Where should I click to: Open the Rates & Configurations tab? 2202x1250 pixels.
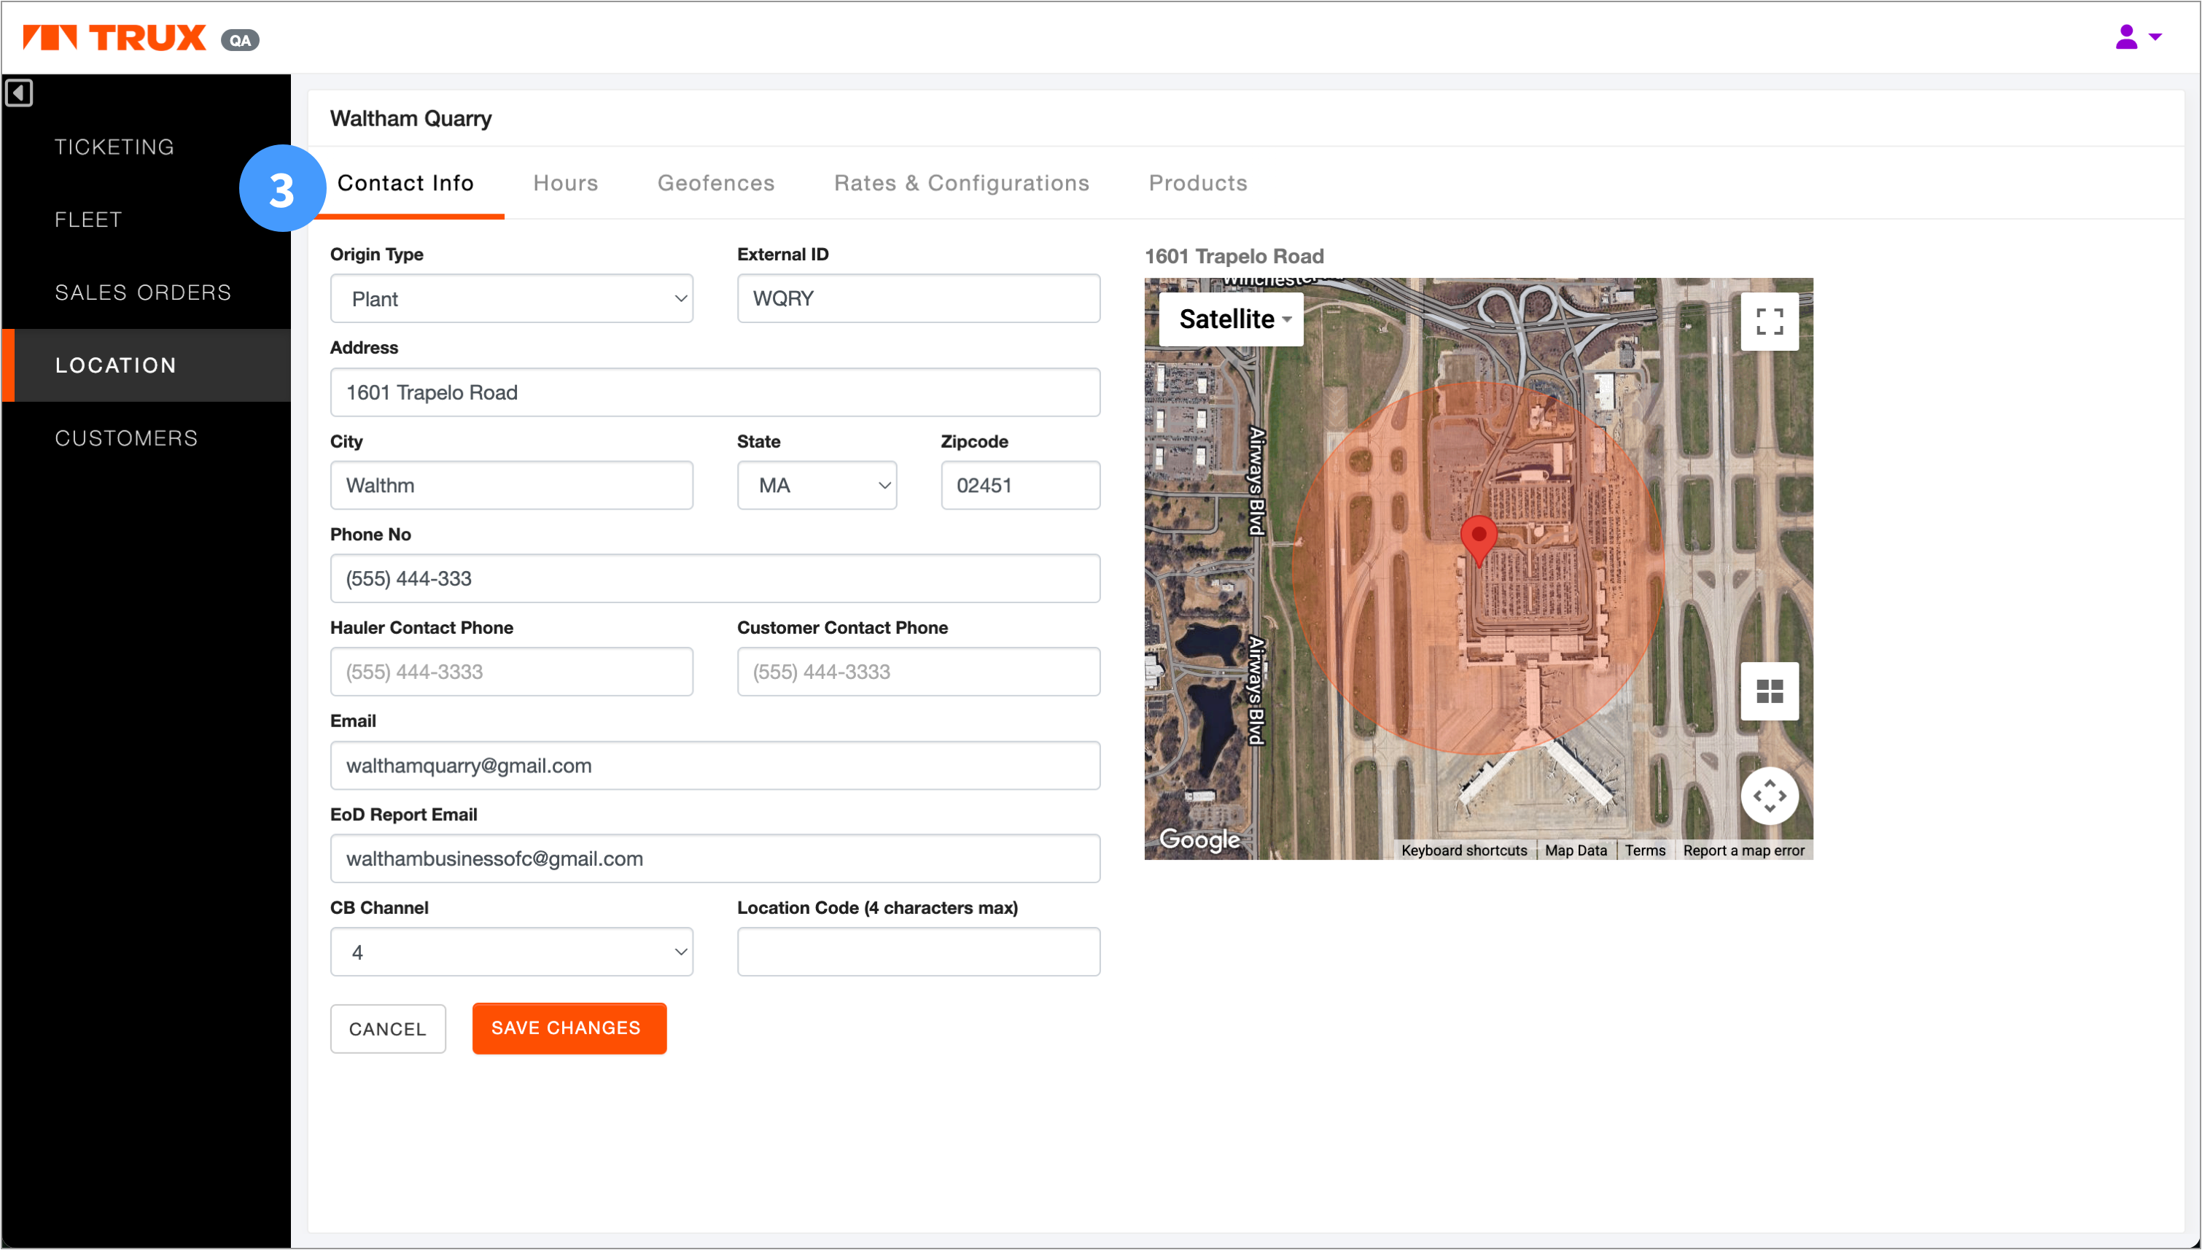click(x=961, y=183)
